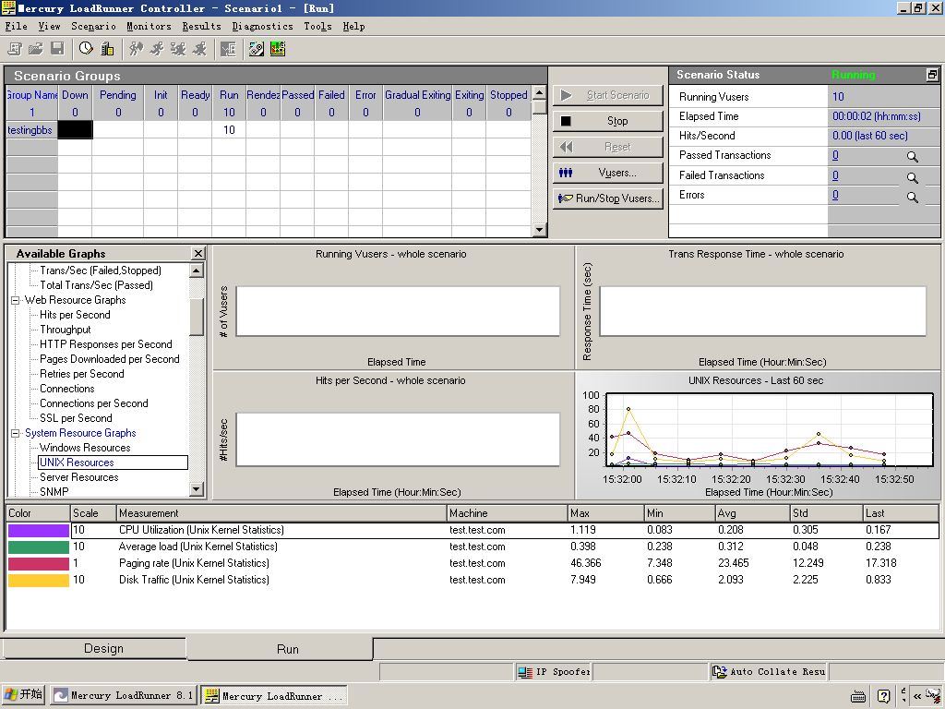Open the Results menu
The height and width of the screenshot is (709, 945).
201,27
